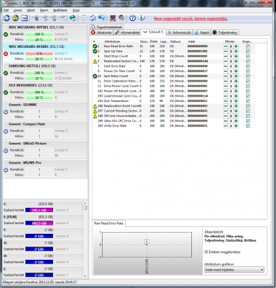Click question mark icon of Generic- Compact Flash
This screenshot has width=276, height=288.
tap(6, 131)
